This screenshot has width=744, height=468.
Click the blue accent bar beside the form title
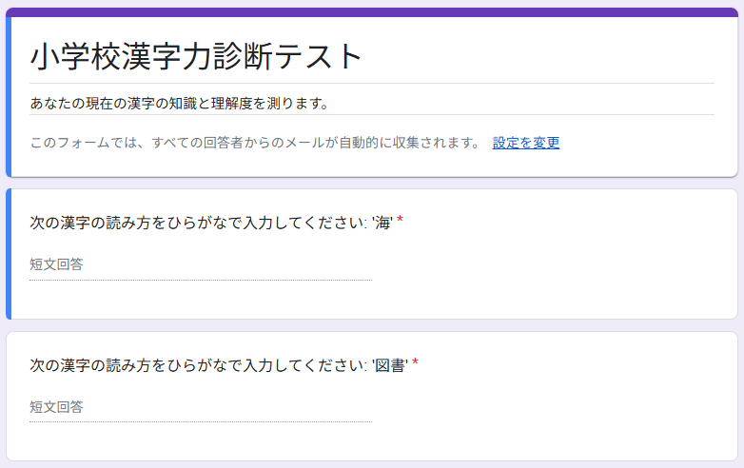coord(8,95)
